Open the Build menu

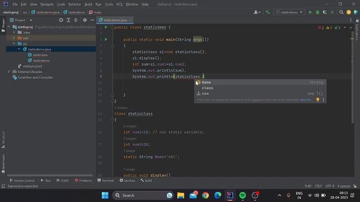tap(88, 4)
